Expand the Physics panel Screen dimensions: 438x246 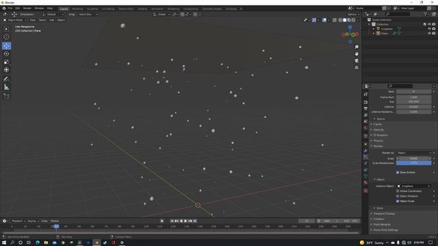[378, 141]
